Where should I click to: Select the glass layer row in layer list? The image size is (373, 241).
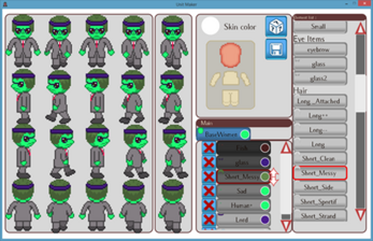click(243, 162)
